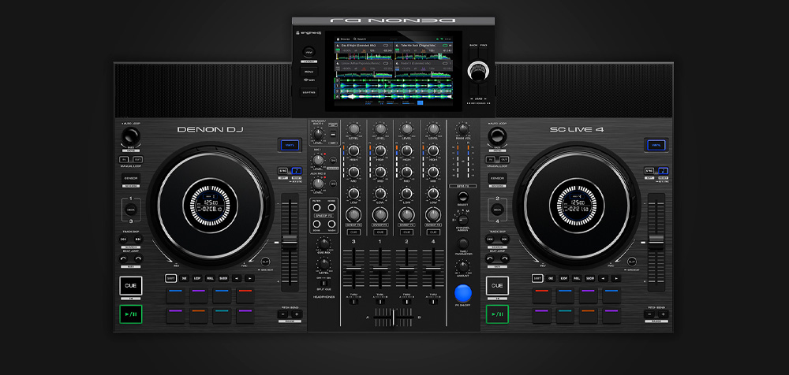
Task: Trigger right deck bottom-row teal pad
Action: point(565,316)
